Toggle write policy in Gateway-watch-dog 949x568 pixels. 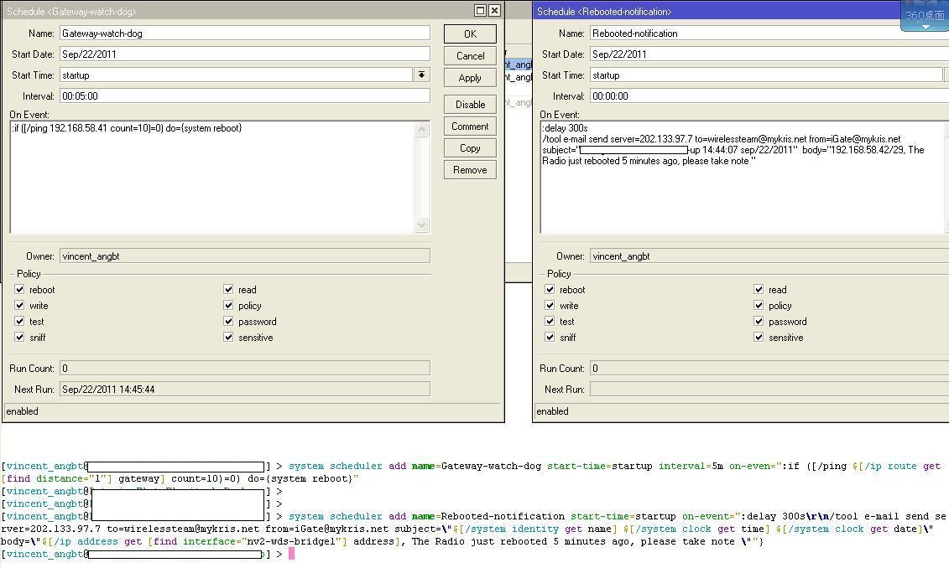[19, 305]
